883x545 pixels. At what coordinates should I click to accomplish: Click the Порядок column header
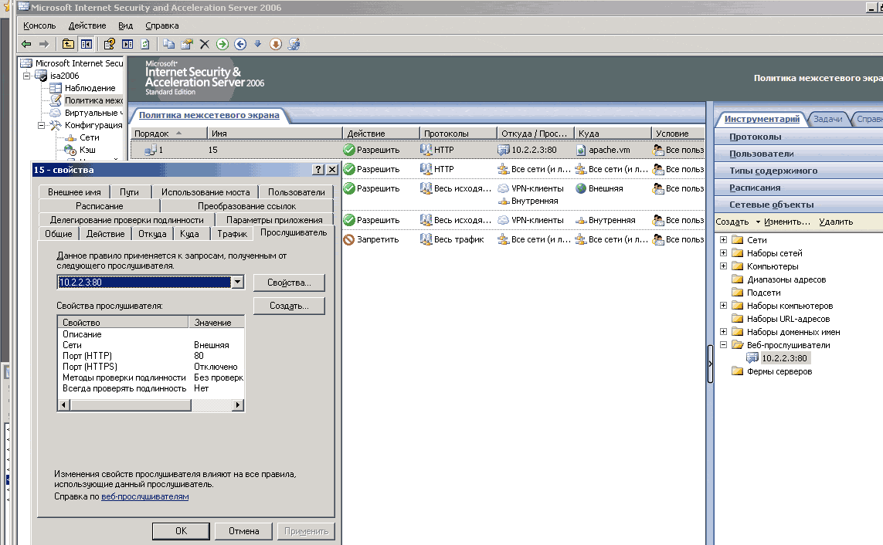point(169,134)
